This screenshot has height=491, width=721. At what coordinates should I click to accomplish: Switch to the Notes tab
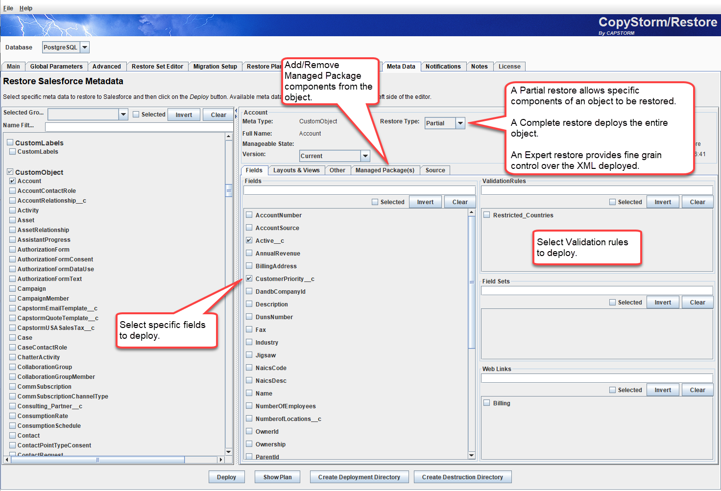click(x=480, y=67)
